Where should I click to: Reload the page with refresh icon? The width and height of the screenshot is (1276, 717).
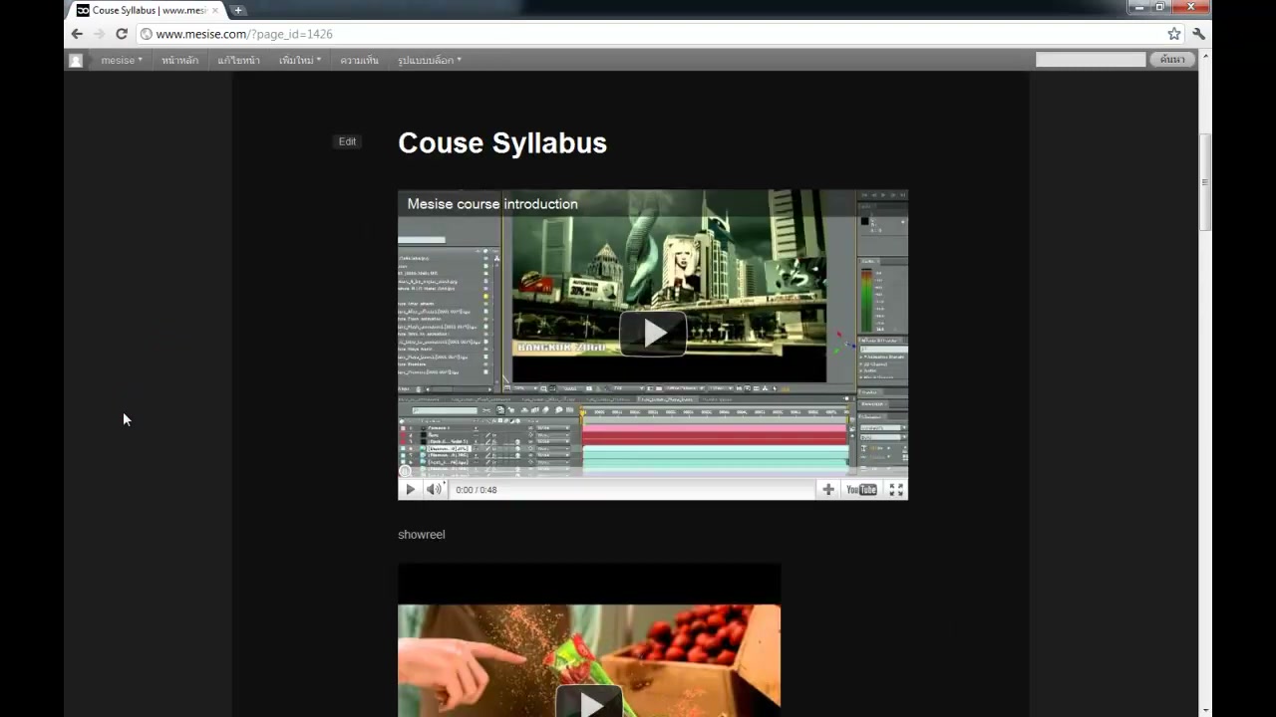[x=122, y=34]
